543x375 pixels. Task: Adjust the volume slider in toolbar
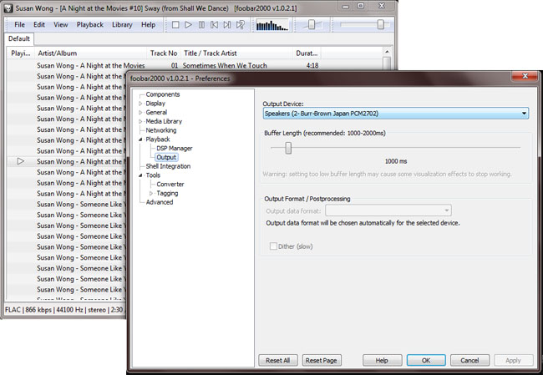pos(312,24)
